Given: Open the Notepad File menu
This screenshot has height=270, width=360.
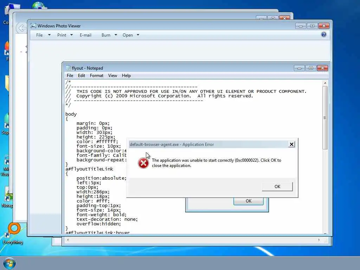Looking at the screenshot, I should coord(70,76).
